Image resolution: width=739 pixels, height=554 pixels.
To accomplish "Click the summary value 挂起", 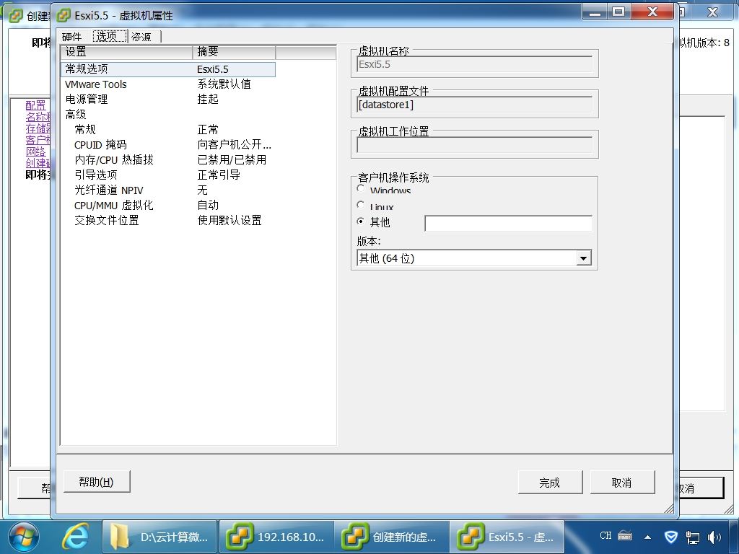I will [x=208, y=100].
